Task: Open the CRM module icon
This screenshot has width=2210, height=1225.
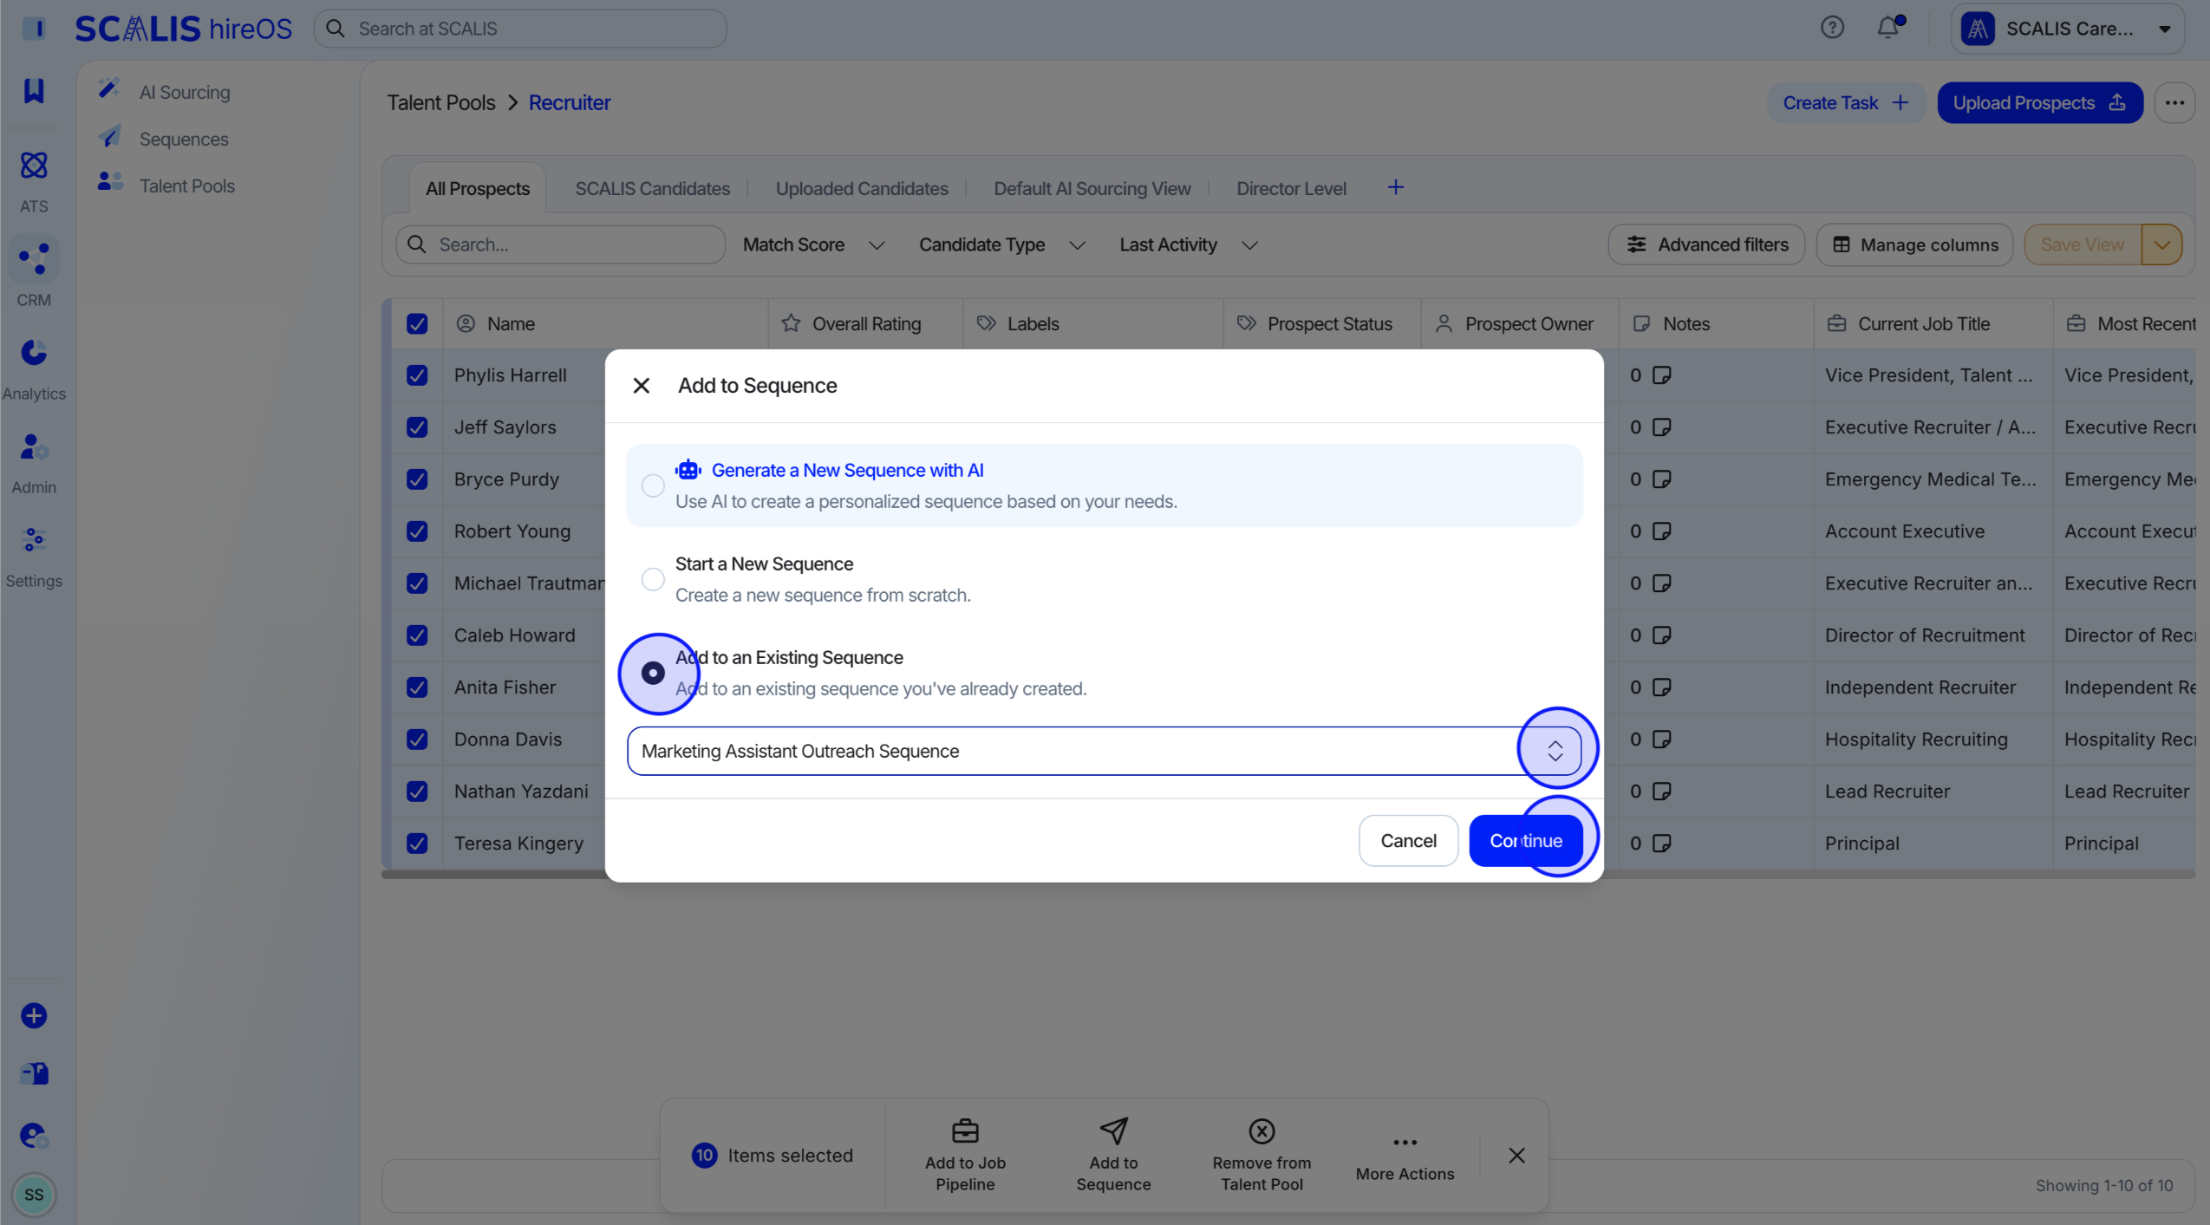Action: [34, 258]
